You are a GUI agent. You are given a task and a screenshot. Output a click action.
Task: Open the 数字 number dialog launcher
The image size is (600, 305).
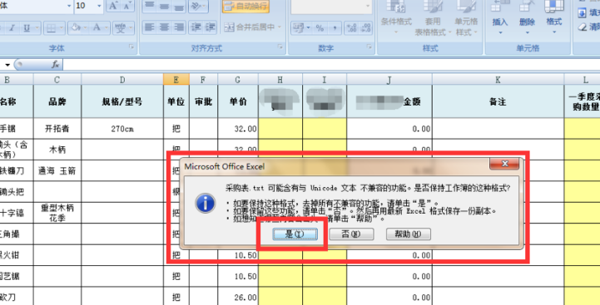point(369,47)
